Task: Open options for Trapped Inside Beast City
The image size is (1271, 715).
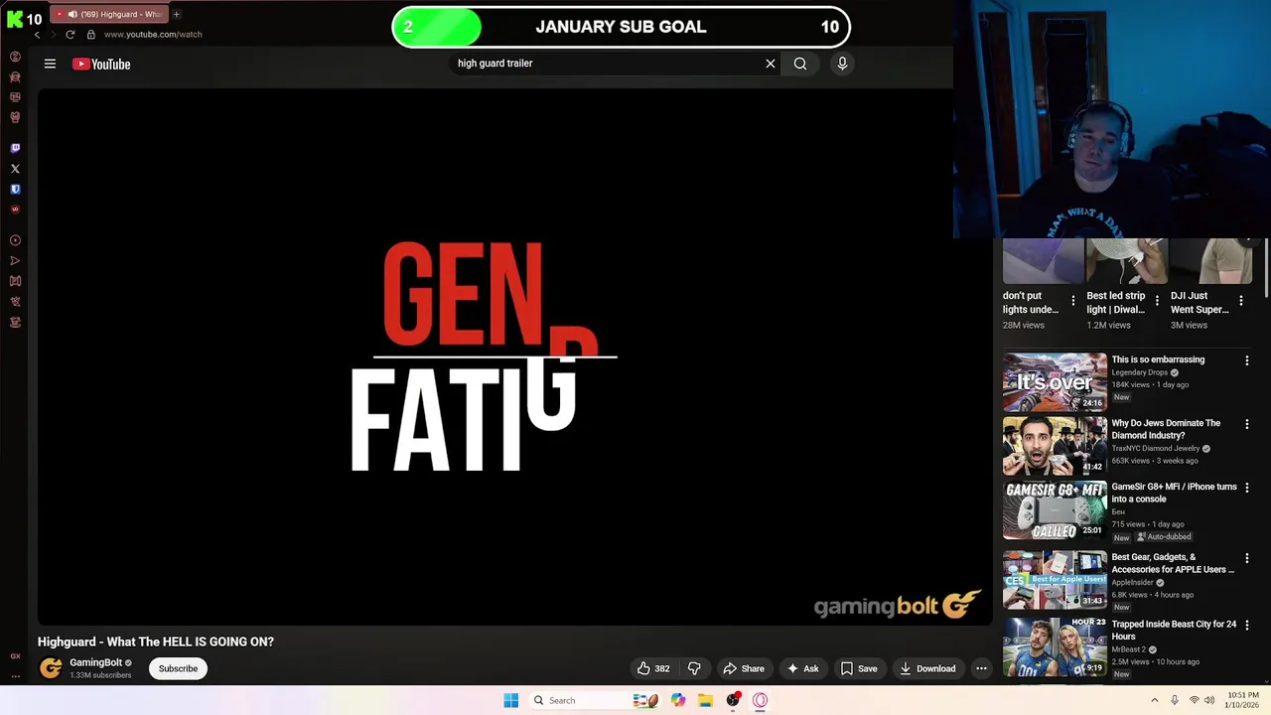Action: point(1247,626)
